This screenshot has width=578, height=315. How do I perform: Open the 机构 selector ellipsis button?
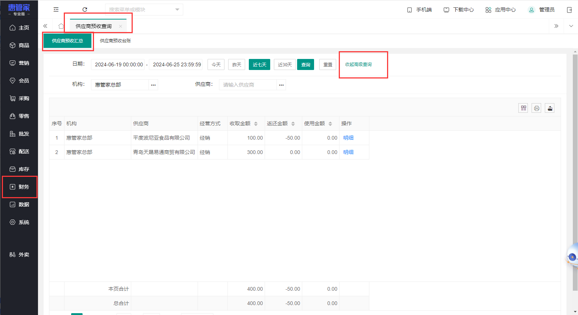(x=153, y=85)
